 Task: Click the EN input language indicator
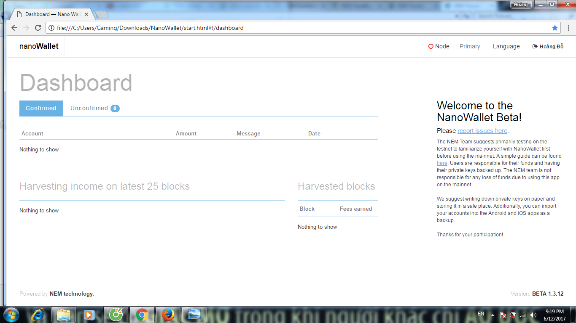coord(481,314)
